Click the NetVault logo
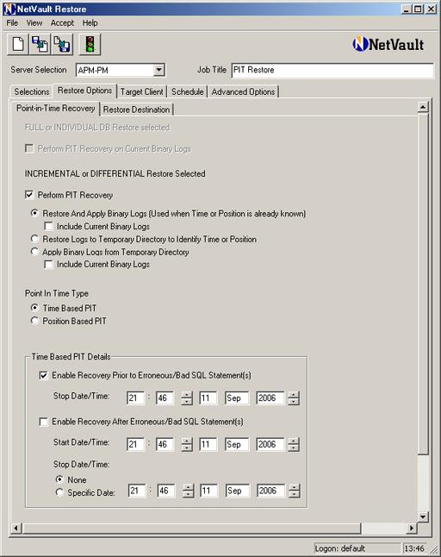Viewport: 441px width, 557px height. pos(388,44)
